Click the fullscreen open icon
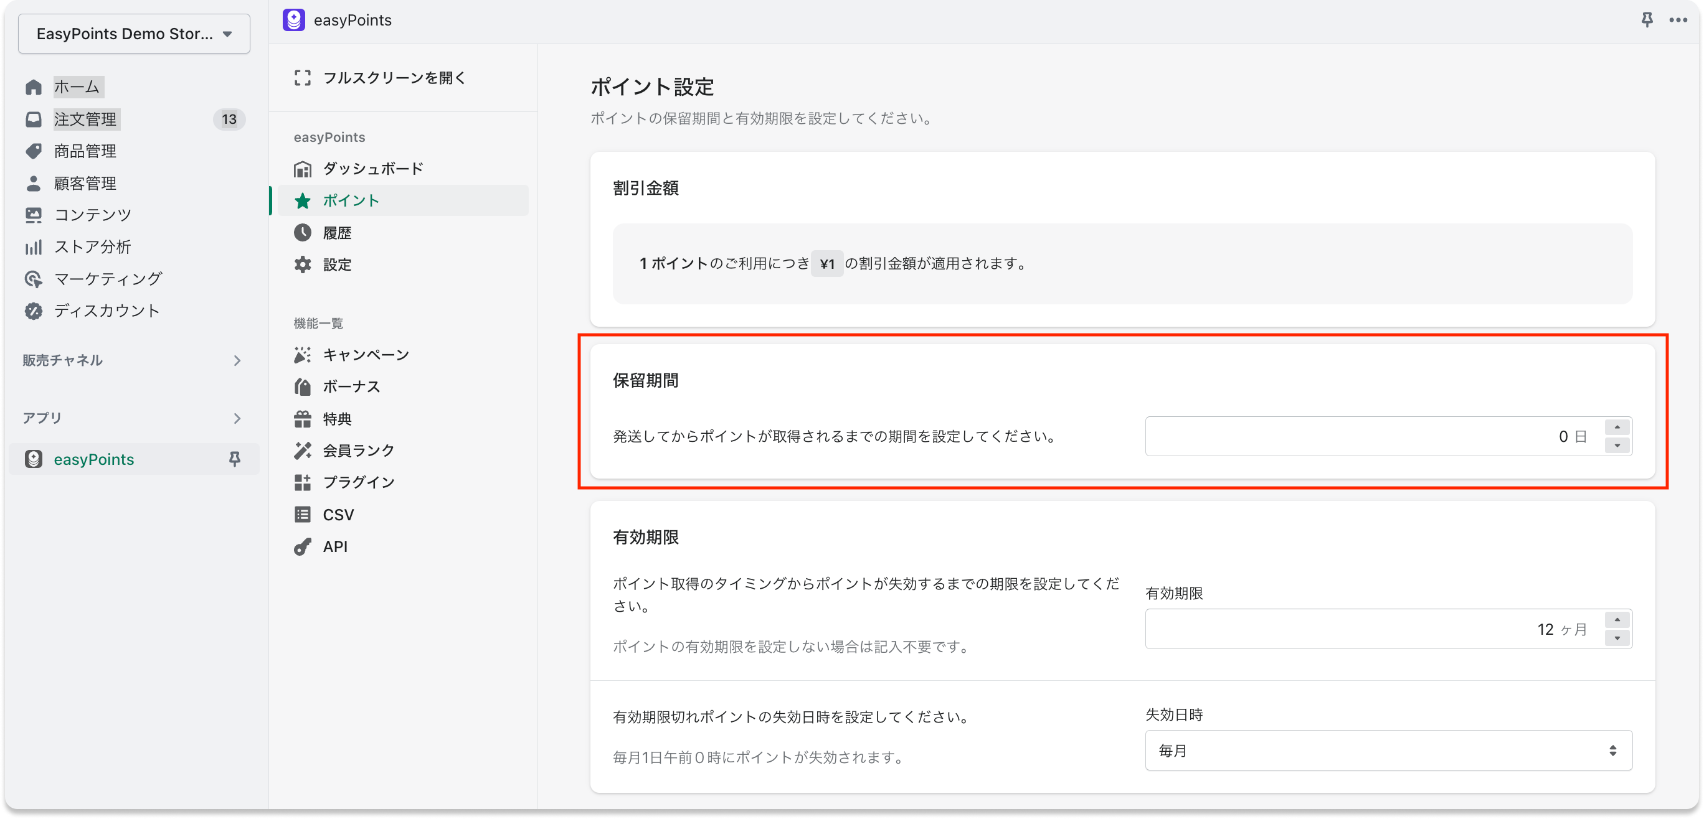Viewport: 1704px width, 819px height. pos(302,78)
